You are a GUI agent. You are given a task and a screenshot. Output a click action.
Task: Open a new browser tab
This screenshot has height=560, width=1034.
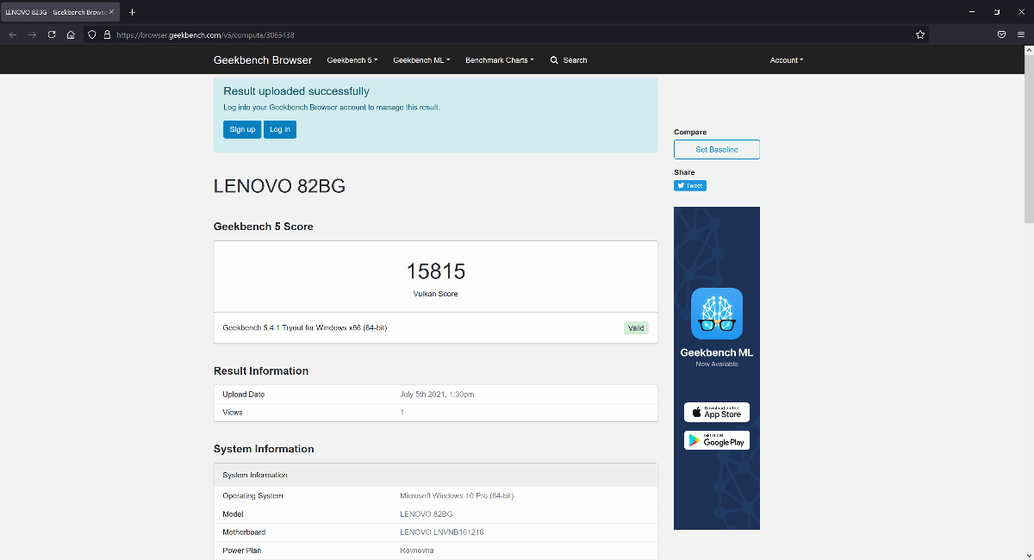[x=132, y=12]
